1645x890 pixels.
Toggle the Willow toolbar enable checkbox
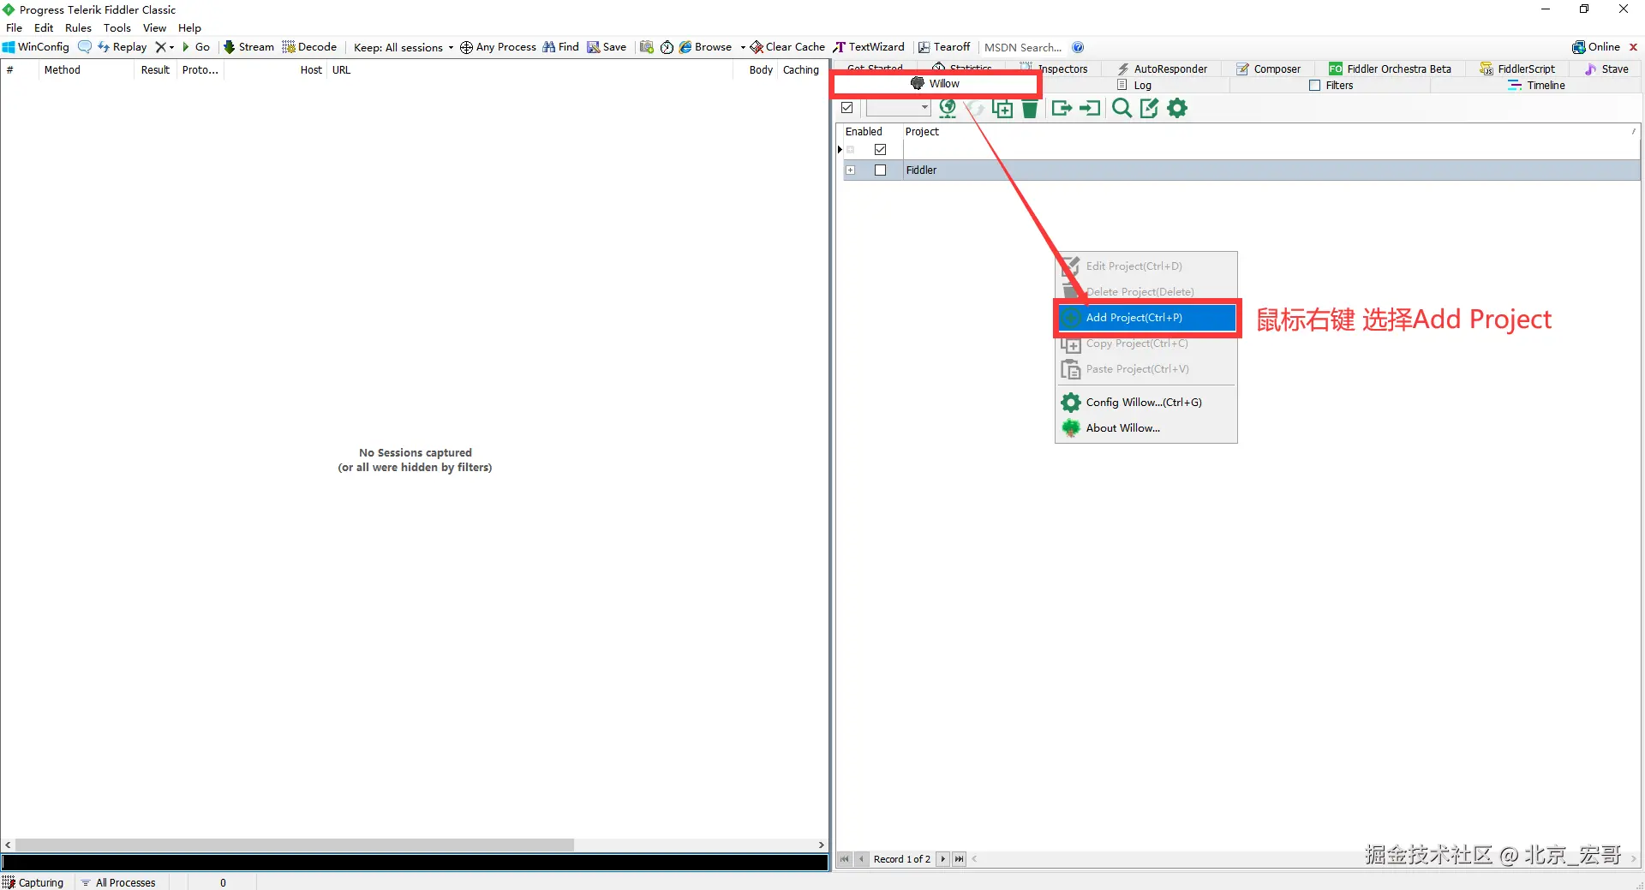[x=847, y=108]
